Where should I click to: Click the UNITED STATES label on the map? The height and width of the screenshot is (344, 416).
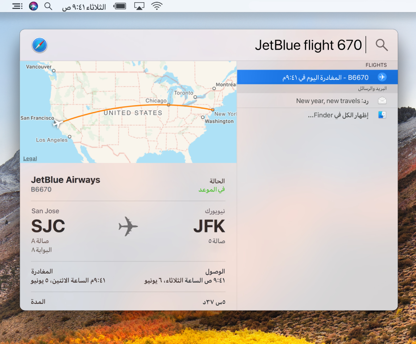click(133, 113)
